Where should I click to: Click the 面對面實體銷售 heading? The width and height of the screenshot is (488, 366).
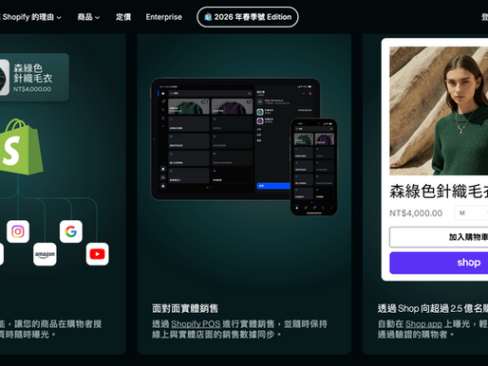click(x=185, y=308)
